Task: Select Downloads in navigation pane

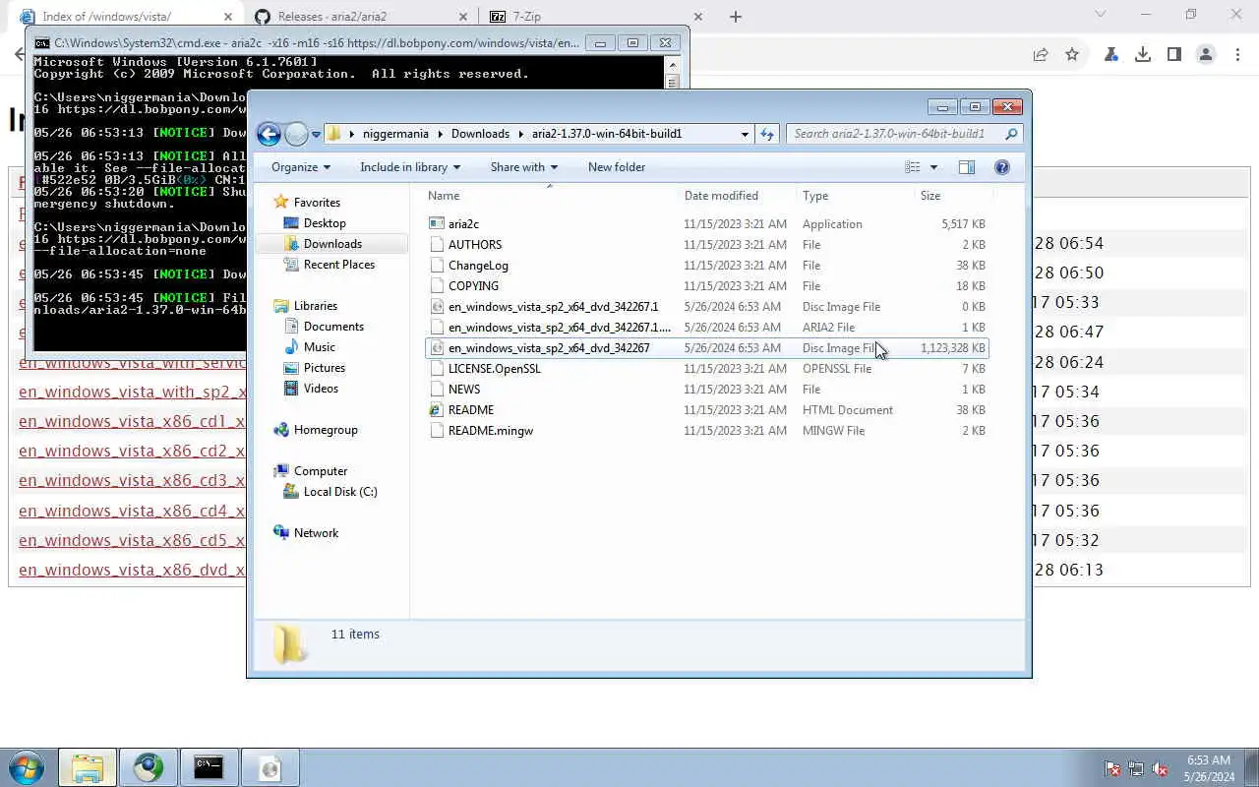Action: click(x=332, y=244)
